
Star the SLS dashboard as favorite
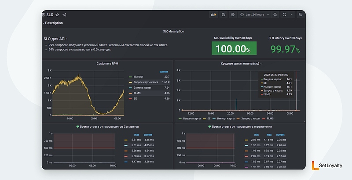click(x=57, y=14)
